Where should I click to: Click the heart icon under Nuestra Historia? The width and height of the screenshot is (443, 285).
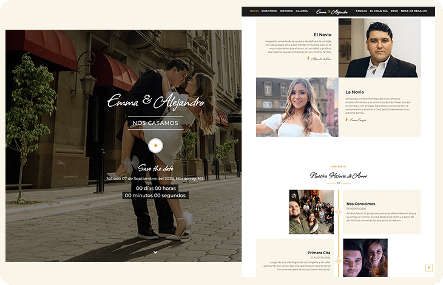(339, 183)
